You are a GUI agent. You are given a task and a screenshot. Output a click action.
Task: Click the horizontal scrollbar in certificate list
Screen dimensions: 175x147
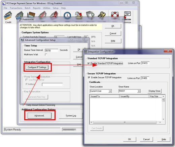pos(125,122)
